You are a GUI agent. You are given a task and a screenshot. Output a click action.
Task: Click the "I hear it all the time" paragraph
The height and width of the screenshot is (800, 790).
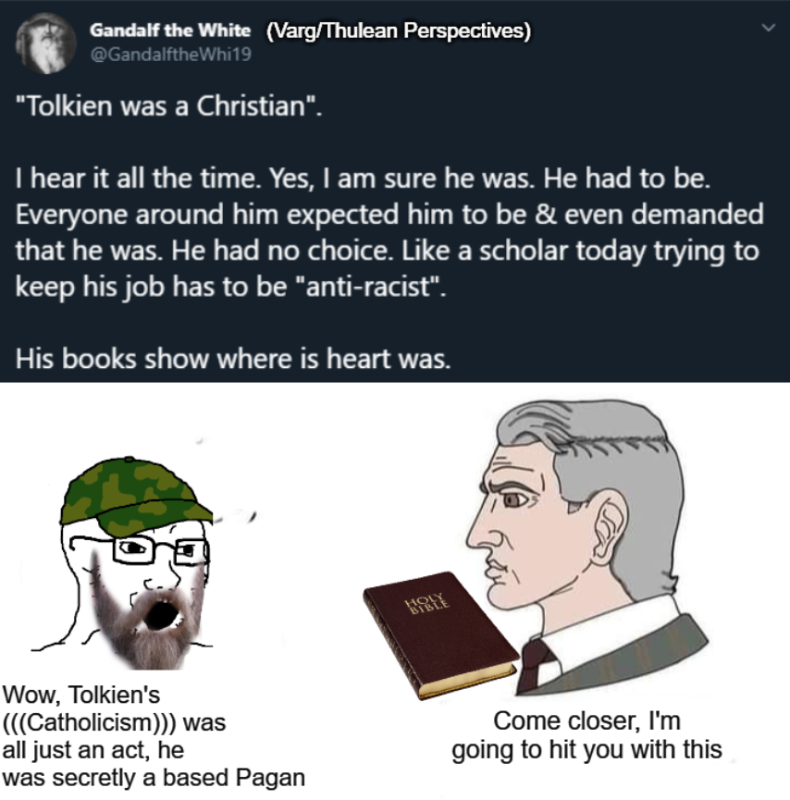[x=389, y=233]
